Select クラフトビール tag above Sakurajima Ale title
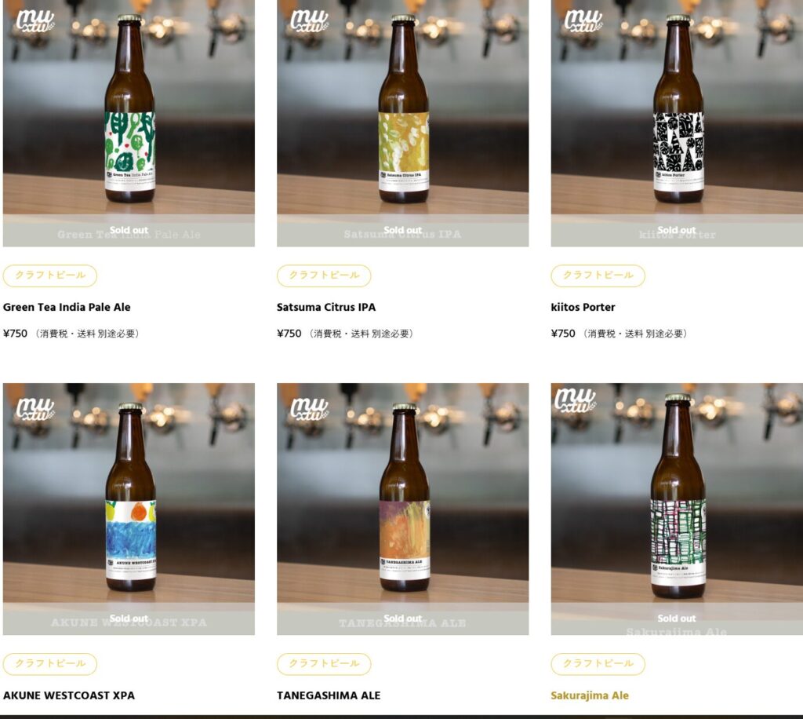This screenshot has height=719, width=803. 598,664
